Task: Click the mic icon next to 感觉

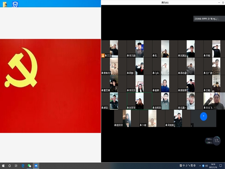Action: [102, 108]
